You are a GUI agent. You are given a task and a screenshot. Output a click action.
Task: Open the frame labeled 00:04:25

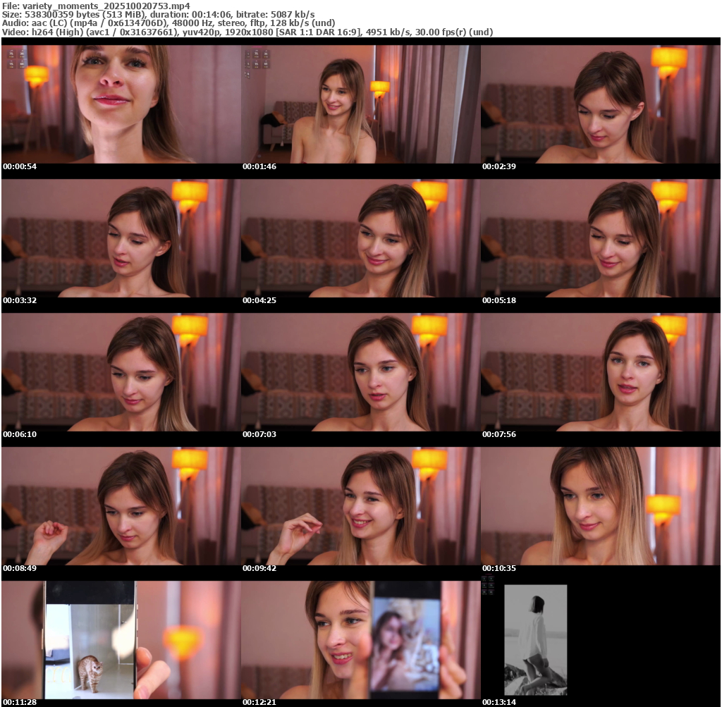click(x=360, y=238)
